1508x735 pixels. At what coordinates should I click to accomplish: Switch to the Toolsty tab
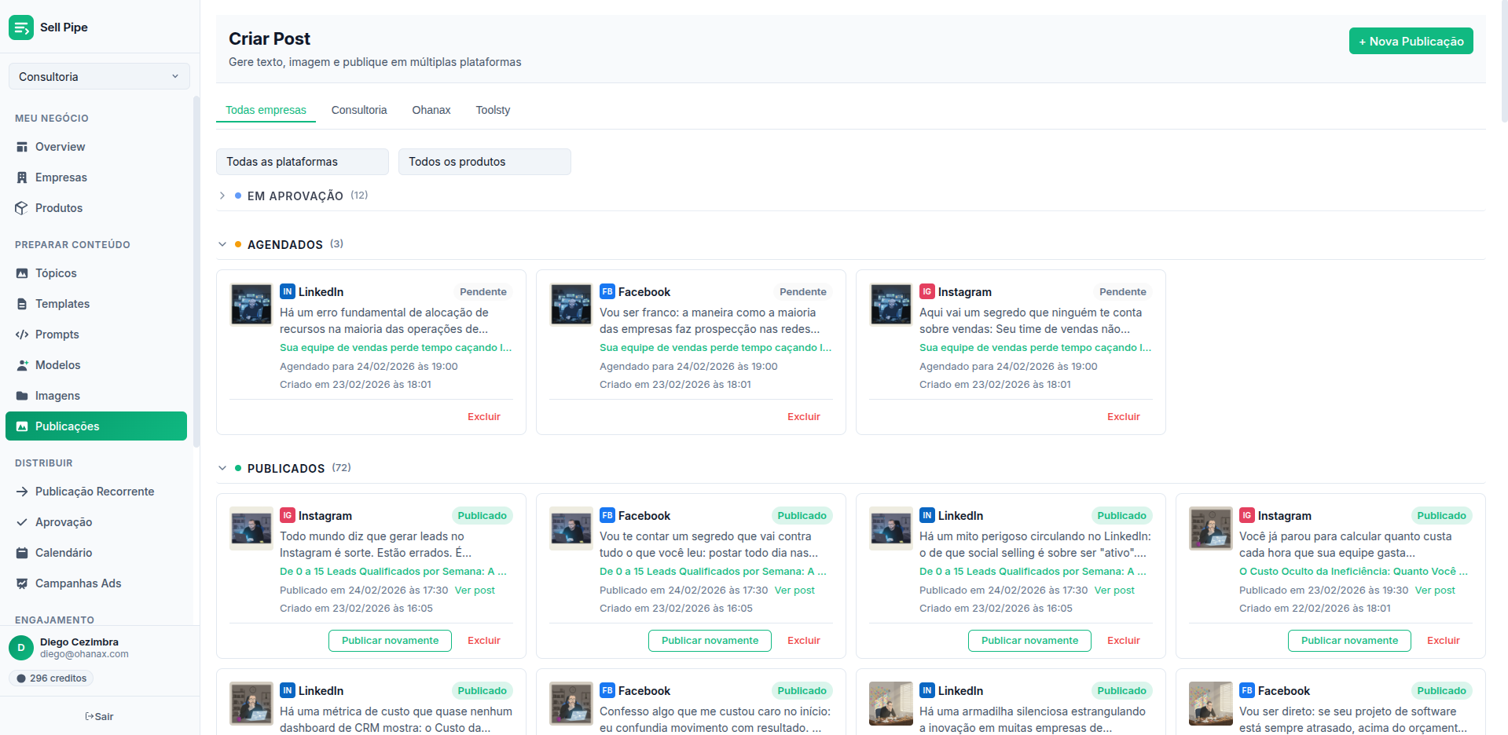click(493, 110)
